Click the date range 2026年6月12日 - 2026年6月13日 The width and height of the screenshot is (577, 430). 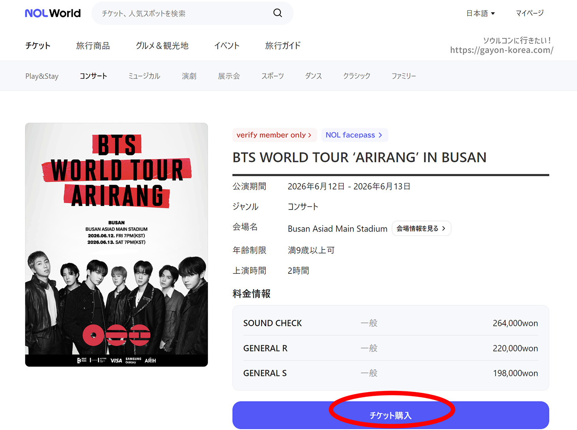point(349,186)
